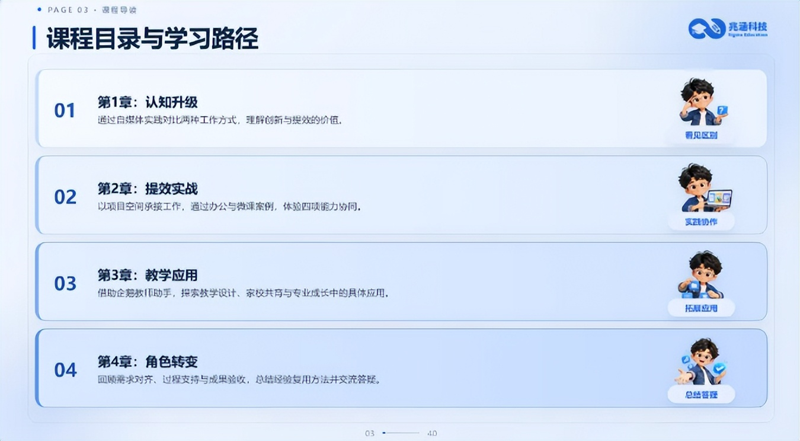Click the 拓展应用 label pill
Image resolution: width=800 pixels, height=441 pixels.
pyautogui.click(x=701, y=308)
